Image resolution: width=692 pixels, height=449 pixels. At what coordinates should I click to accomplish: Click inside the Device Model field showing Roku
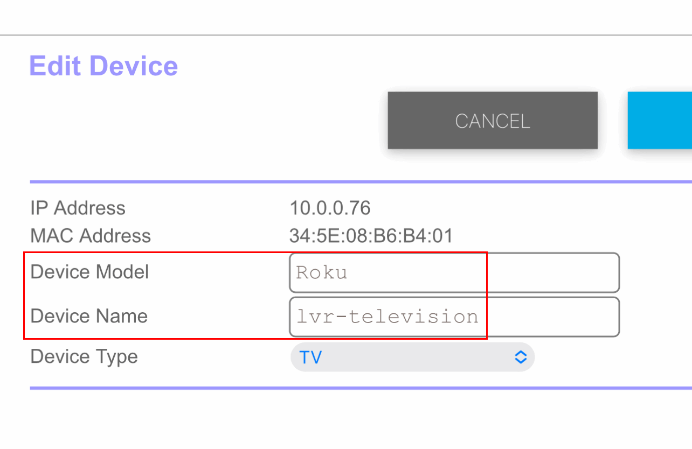tap(454, 272)
